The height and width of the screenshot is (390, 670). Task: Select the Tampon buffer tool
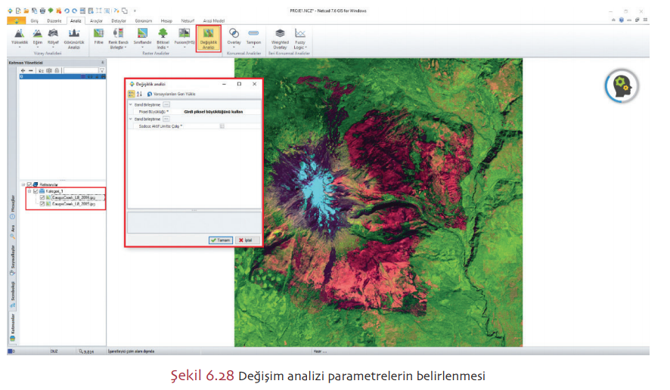253,37
